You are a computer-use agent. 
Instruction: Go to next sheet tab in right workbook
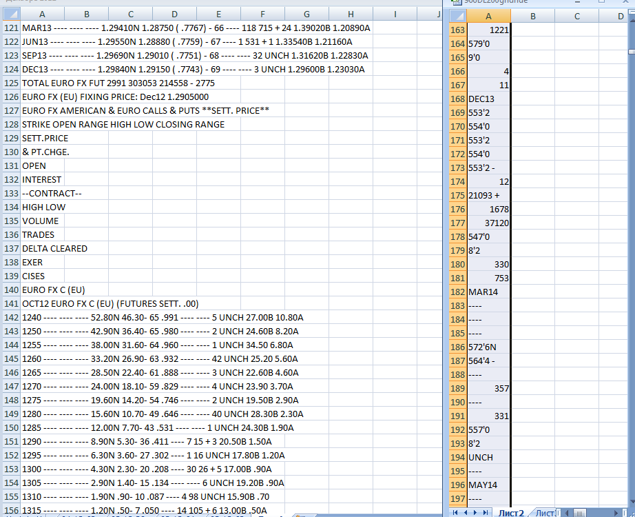(475, 513)
